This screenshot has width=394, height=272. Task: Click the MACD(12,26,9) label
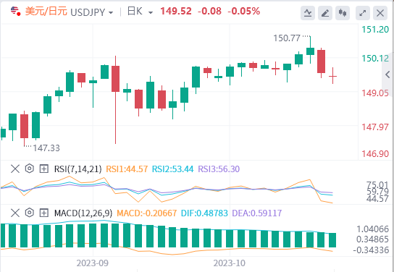(83, 213)
